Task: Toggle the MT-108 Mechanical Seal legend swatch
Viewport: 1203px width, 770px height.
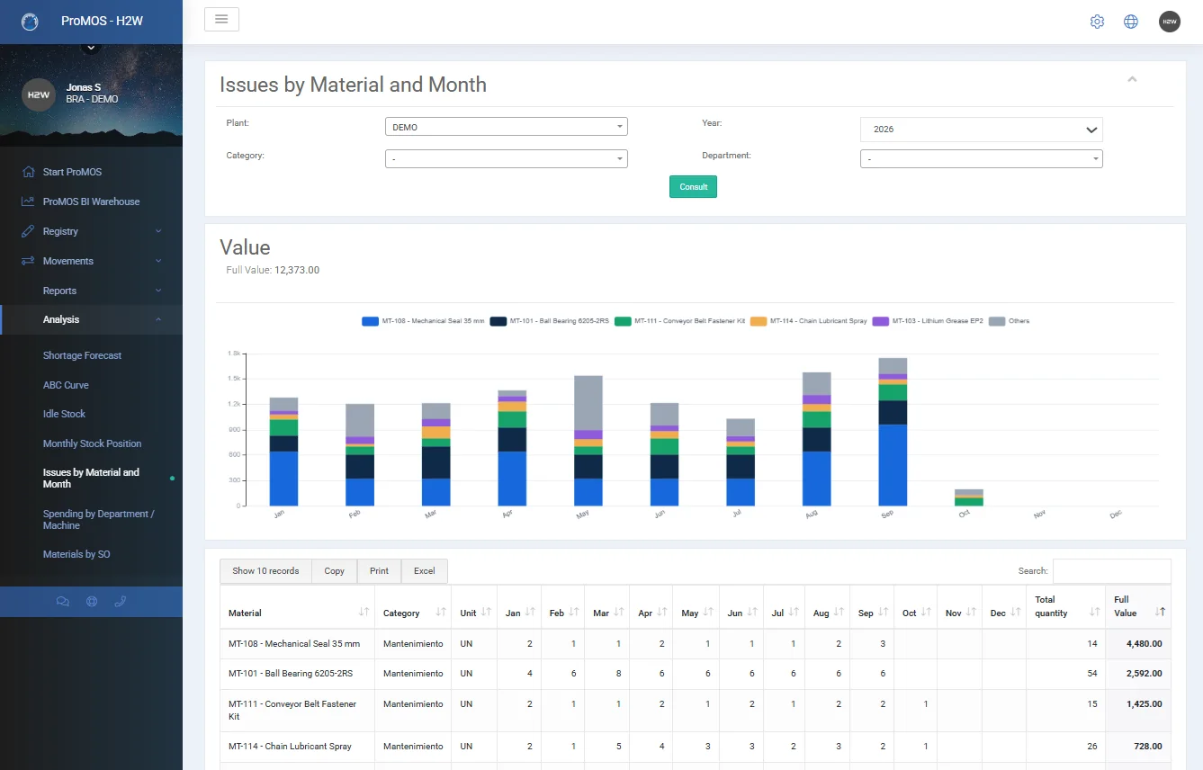Action: (369, 321)
